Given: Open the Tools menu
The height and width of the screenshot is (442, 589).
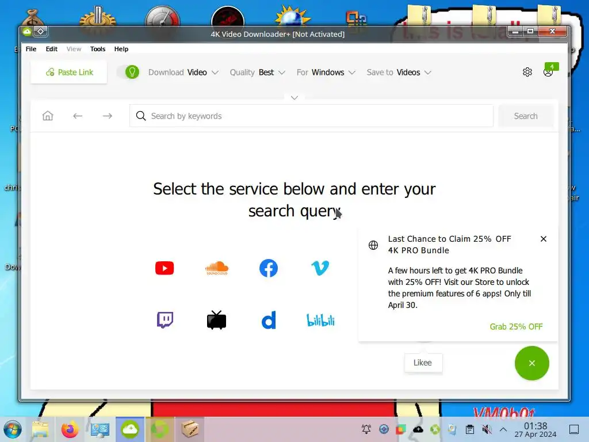Looking at the screenshot, I should point(98,49).
